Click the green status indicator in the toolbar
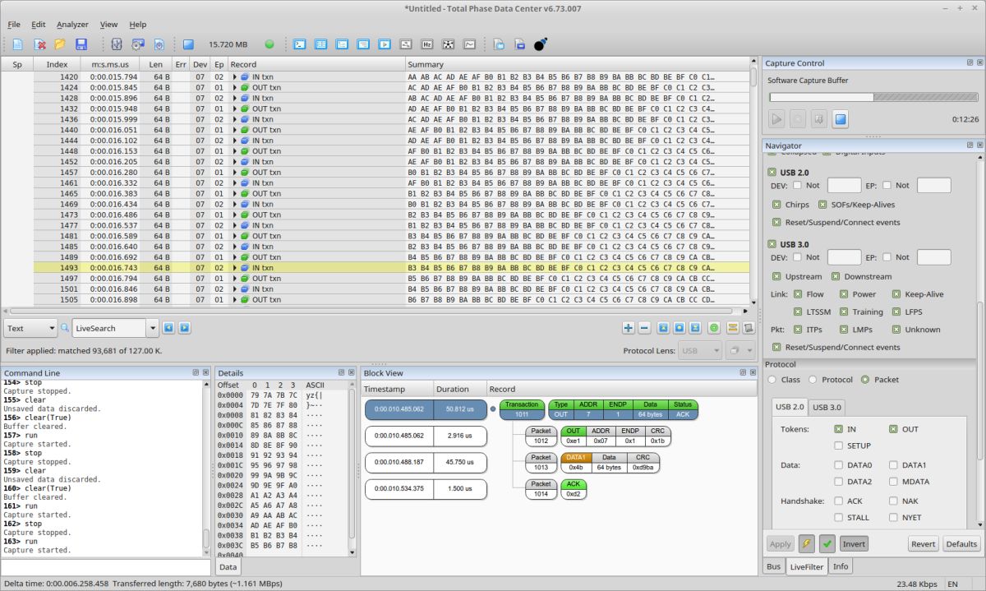The height and width of the screenshot is (591, 986). 270,44
